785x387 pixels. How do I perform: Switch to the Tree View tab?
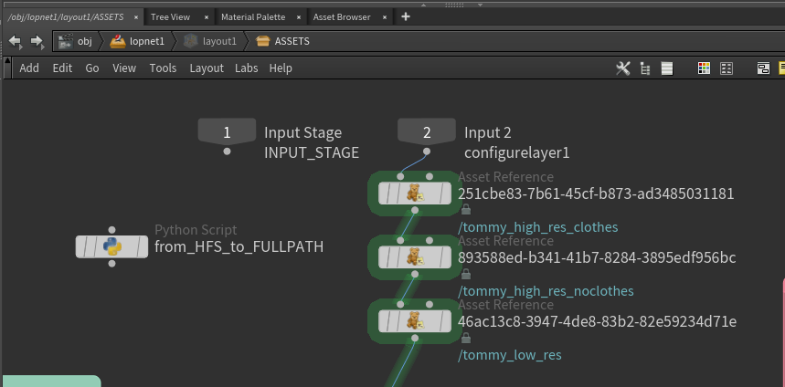(x=170, y=17)
